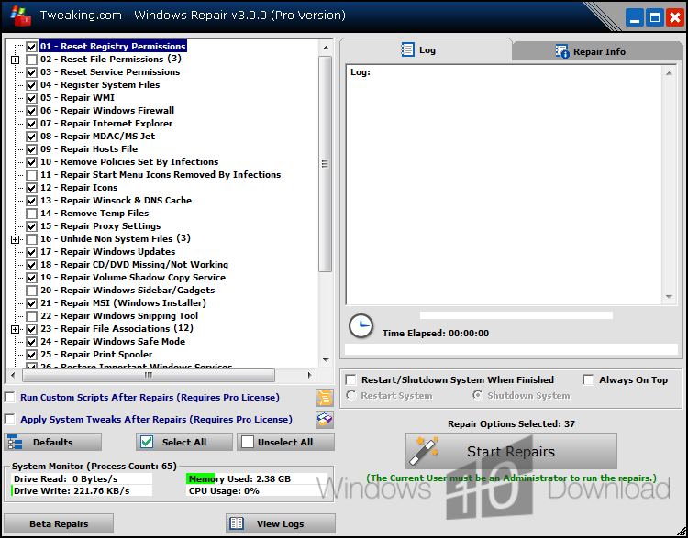Click the Tweaking.com app logo icon
688x538 pixels.
click(x=20, y=16)
